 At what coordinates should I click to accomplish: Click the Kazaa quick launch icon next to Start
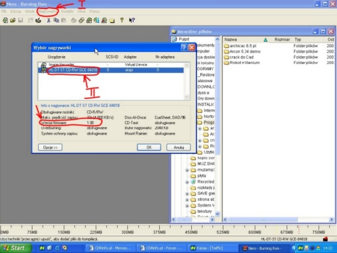click(42, 248)
